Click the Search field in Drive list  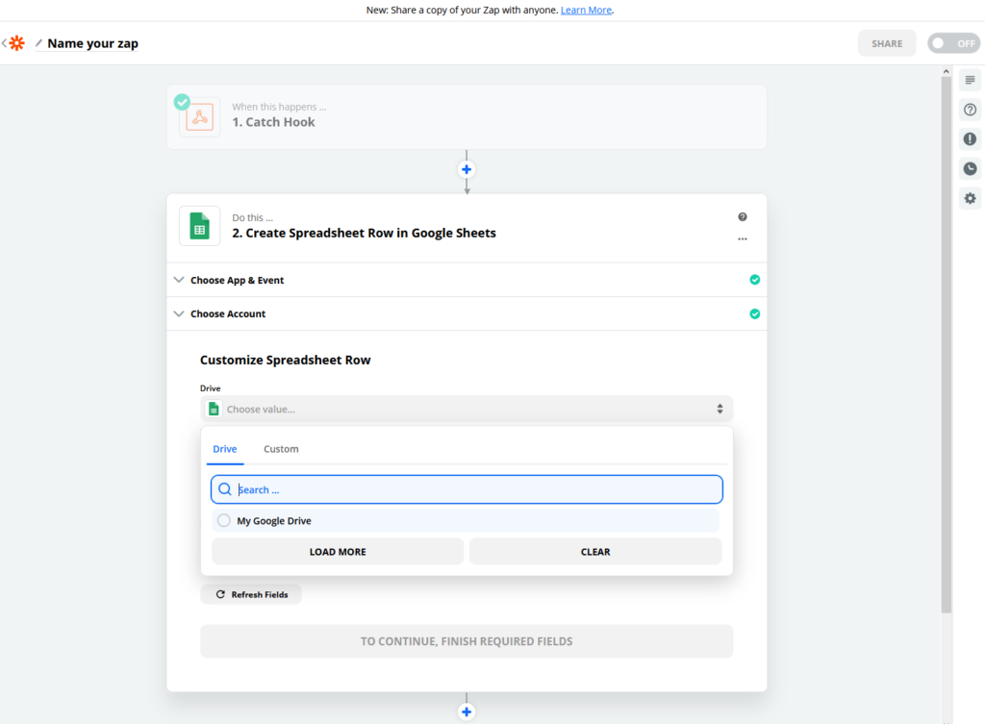point(467,489)
